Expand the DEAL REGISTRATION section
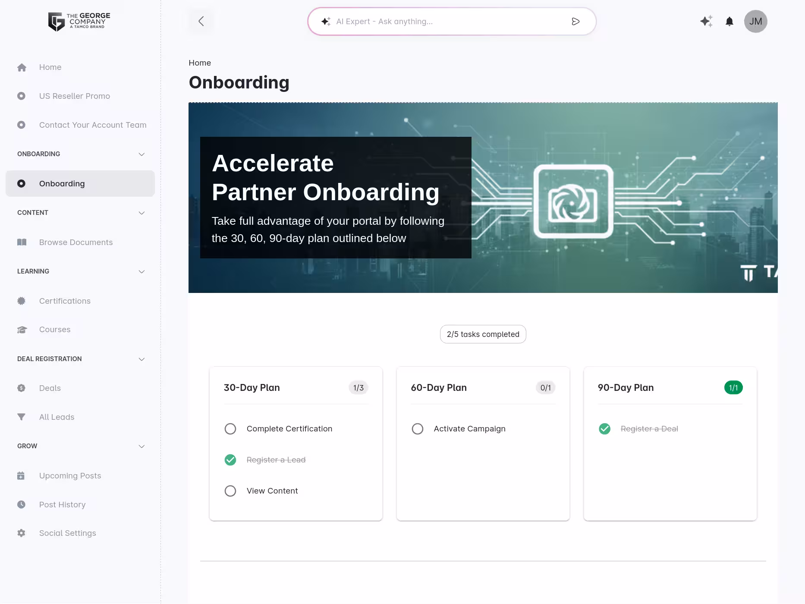This screenshot has height=604, width=805. click(x=142, y=359)
